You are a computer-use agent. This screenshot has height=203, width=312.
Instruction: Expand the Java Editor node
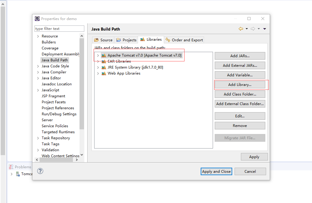click(x=38, y=78)
